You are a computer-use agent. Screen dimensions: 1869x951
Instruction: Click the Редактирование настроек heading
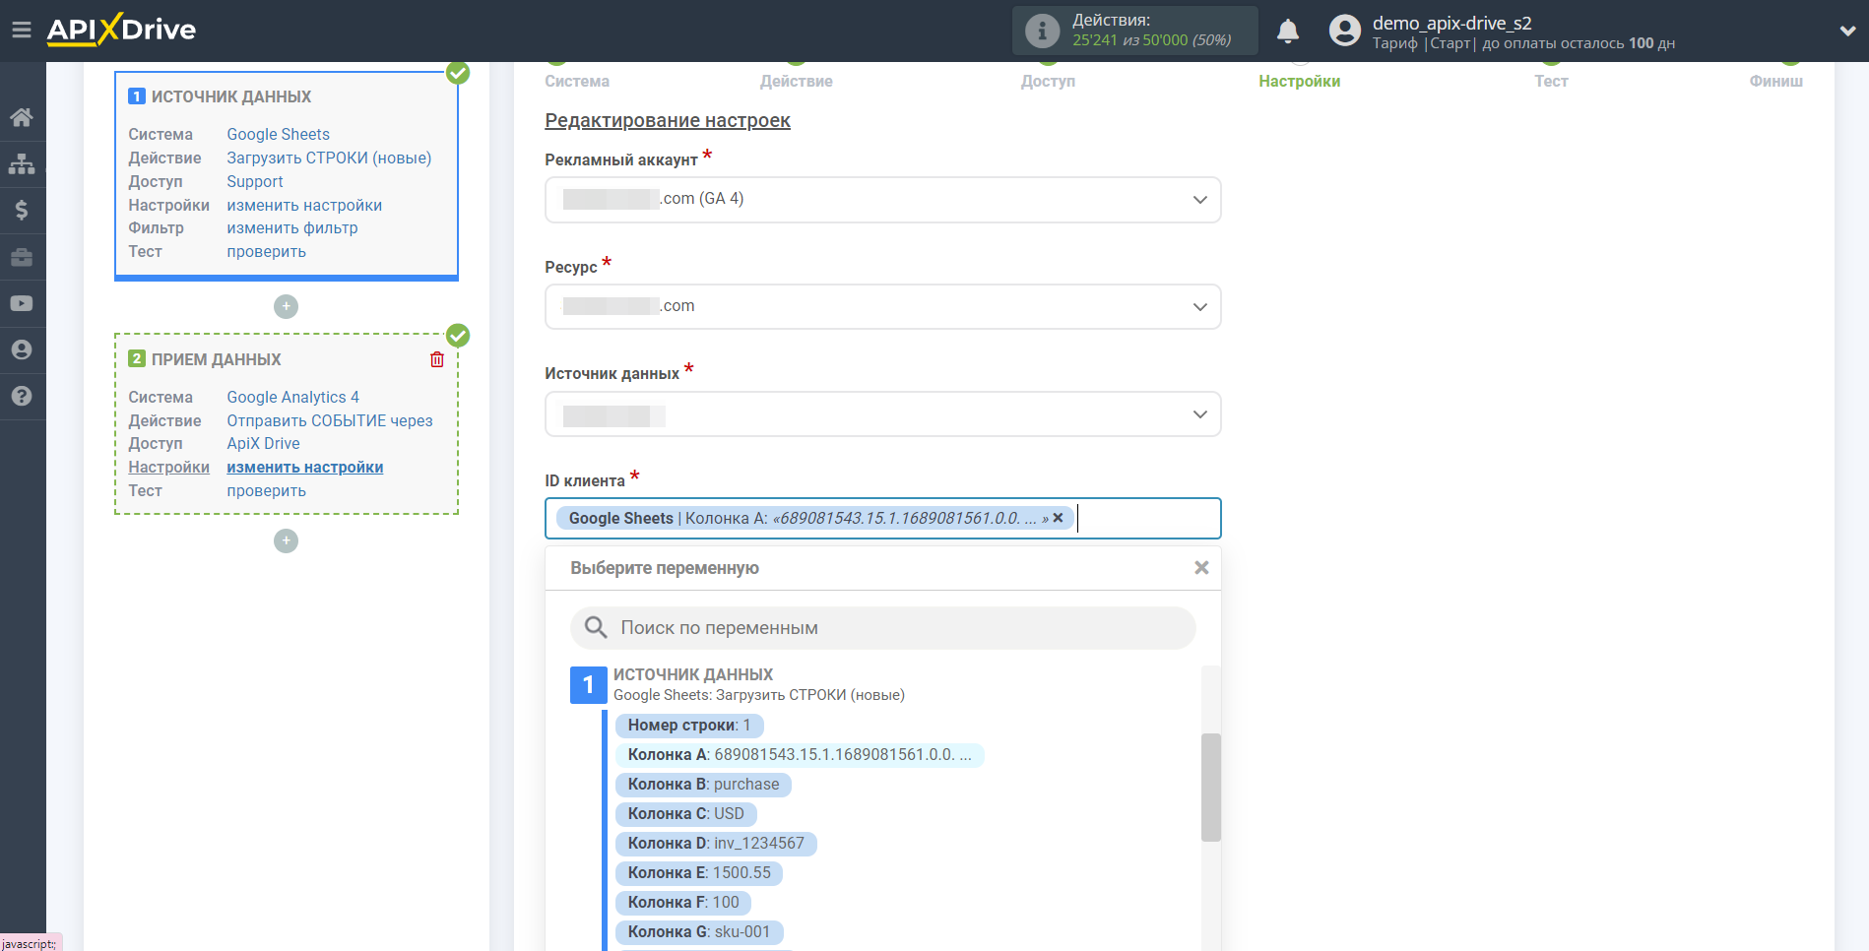[x=668, y=120]
